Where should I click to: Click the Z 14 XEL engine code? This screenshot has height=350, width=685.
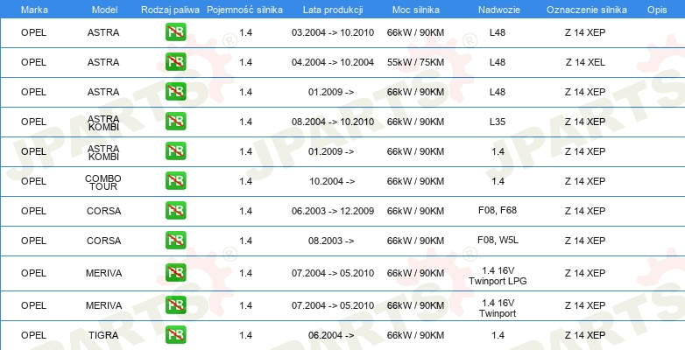pyautogui.click(x=585, y=62)
